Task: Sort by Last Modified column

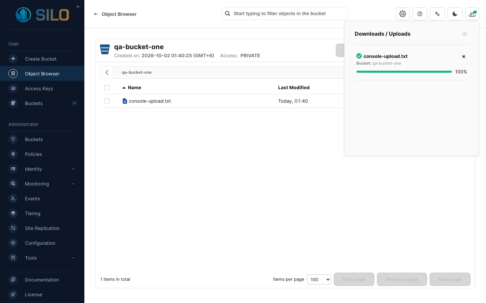Action: point(294,88)
